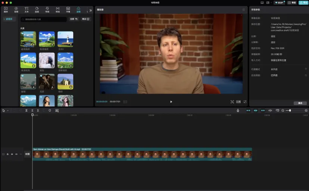Screen dimensions: 309x191
Task: Click the 封面 cover button on the track
Action: click(x=27, y=154)
